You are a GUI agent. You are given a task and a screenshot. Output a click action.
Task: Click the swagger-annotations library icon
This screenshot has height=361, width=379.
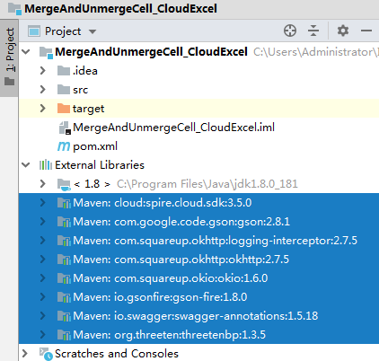pos(64,316)
